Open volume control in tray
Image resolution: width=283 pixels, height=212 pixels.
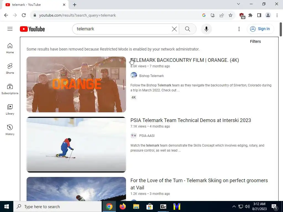click(x=247, y=206)
